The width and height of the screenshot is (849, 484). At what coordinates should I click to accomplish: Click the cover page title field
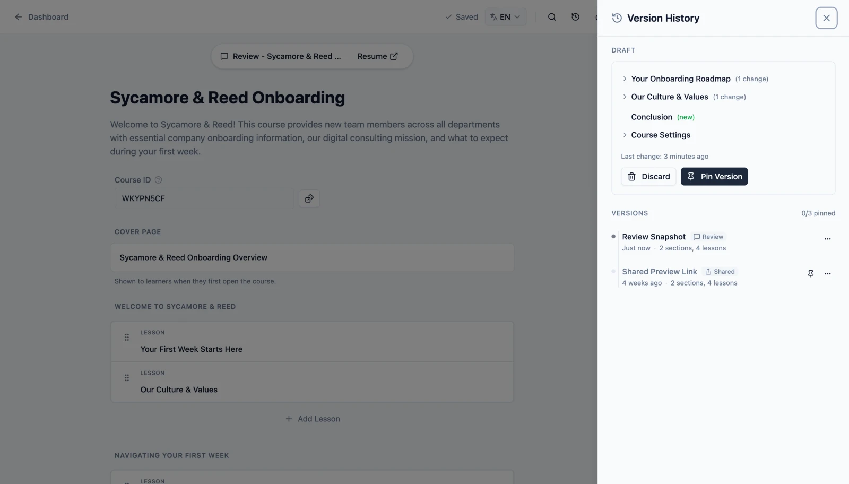[312, 257]
